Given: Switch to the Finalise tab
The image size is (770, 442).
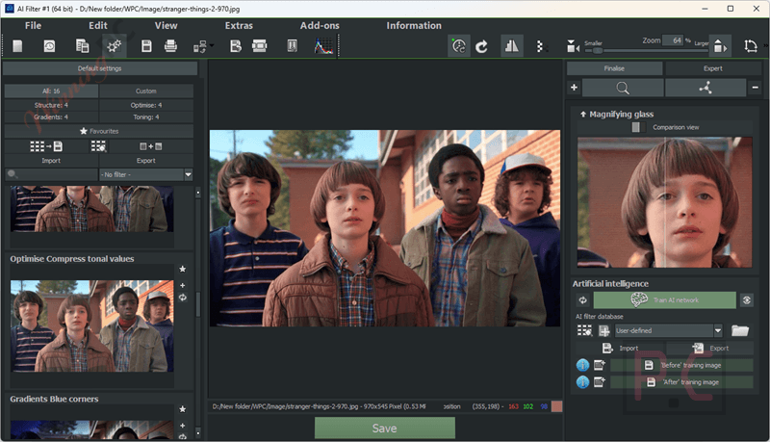Looking at the screenshot, I should click(x=614, y=68).
